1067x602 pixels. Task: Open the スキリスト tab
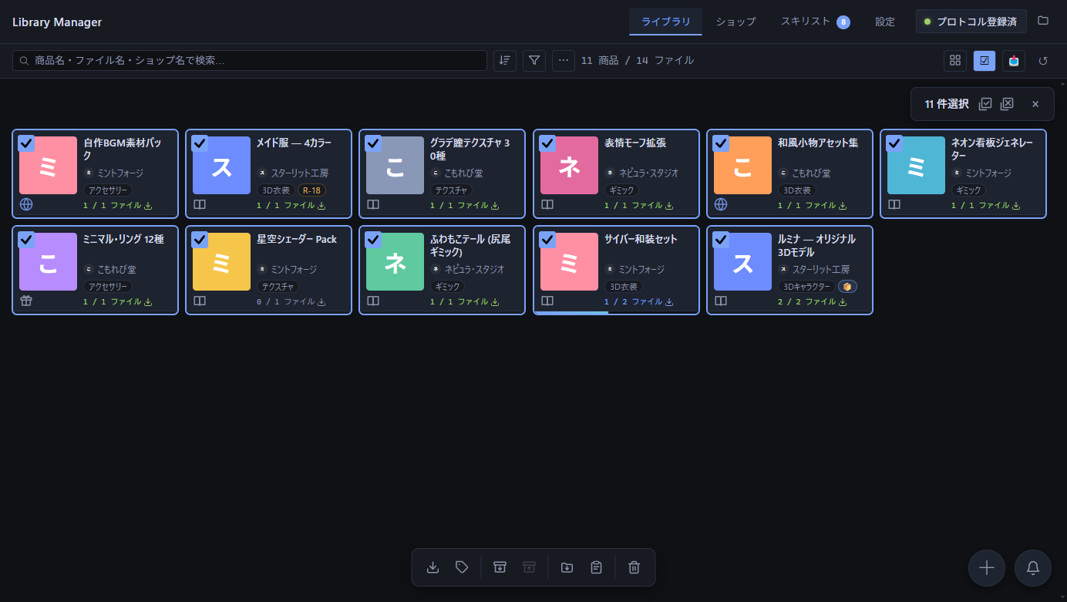[815, 22]
